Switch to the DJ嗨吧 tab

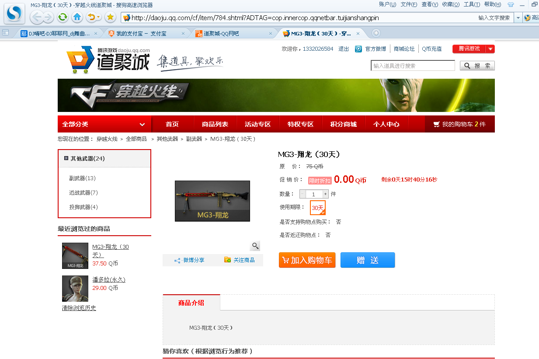point(60,33)
